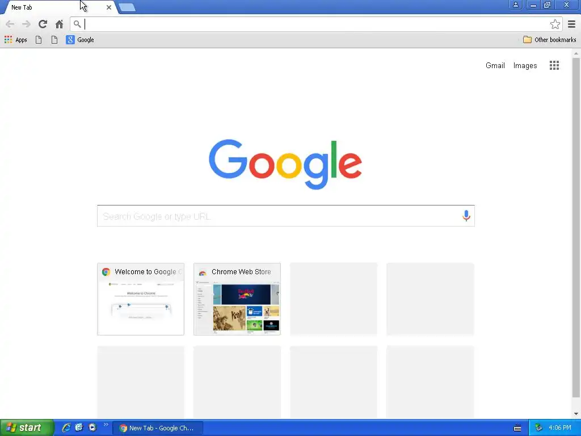Open the Windows start menu
Viewport: 581px width, 436px height.
(x=27, y=428)
